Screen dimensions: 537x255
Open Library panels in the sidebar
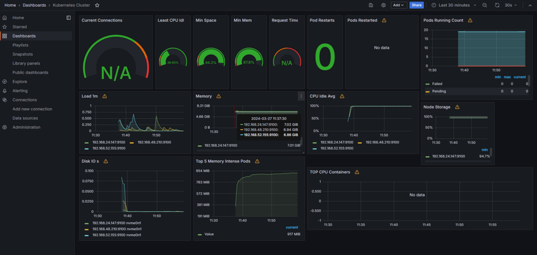tap(26, 63)
